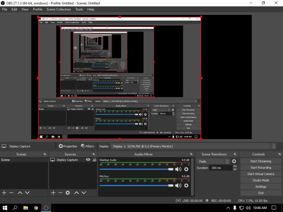This screenshot has width=283, height=212.
Task: Open the network tray icon
Action: click(242, 208)
